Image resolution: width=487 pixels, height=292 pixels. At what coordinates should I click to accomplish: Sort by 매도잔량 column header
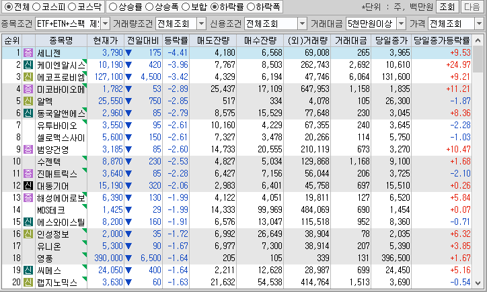[213, 40]
